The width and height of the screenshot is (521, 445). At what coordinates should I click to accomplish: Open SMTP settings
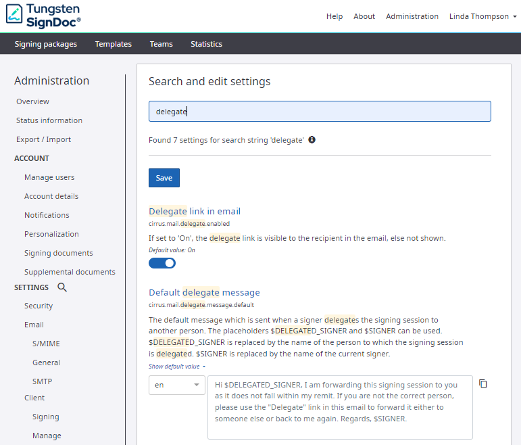click(42, 381)
